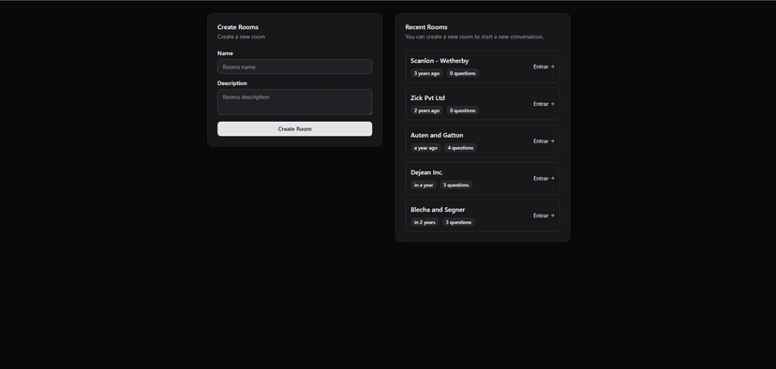Open the Zick Pvt Ltd room via Entrar
The image size is (776, 369).
click(x=544, y=104)
